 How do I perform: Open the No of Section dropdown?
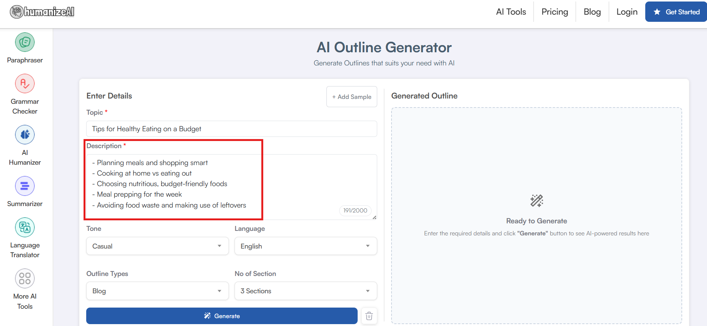click(305, 291)
